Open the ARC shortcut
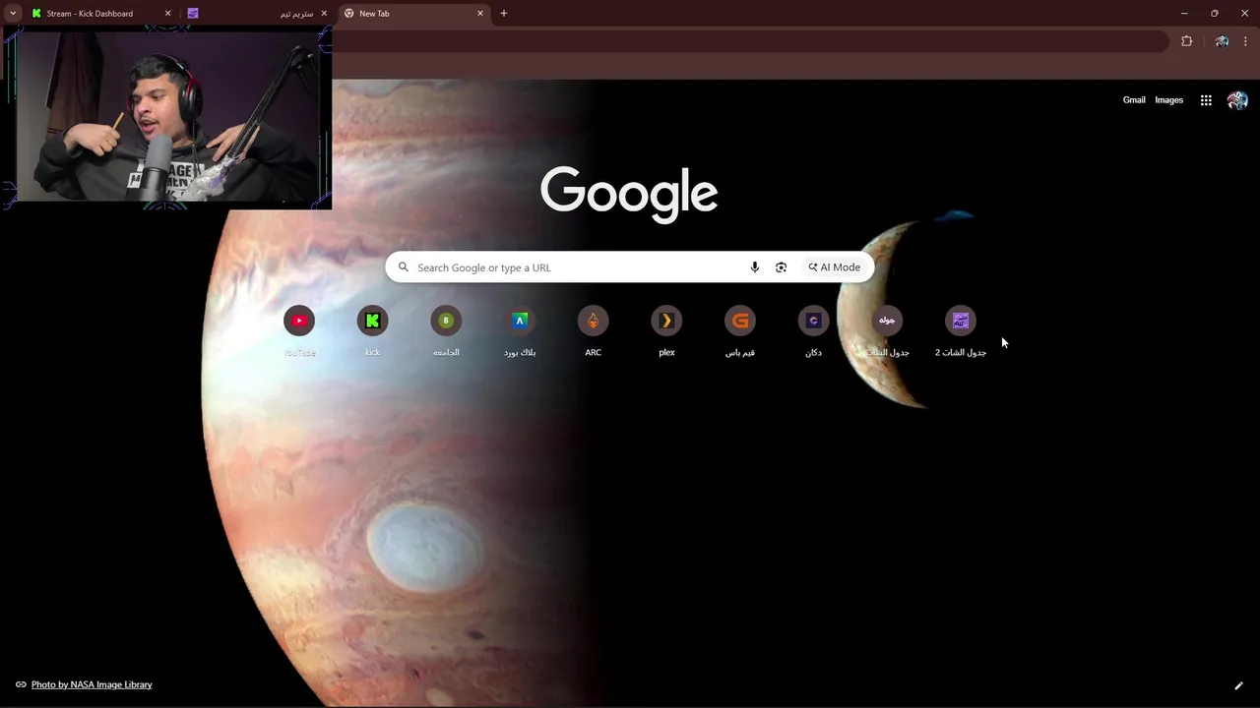 click(593, 331)
